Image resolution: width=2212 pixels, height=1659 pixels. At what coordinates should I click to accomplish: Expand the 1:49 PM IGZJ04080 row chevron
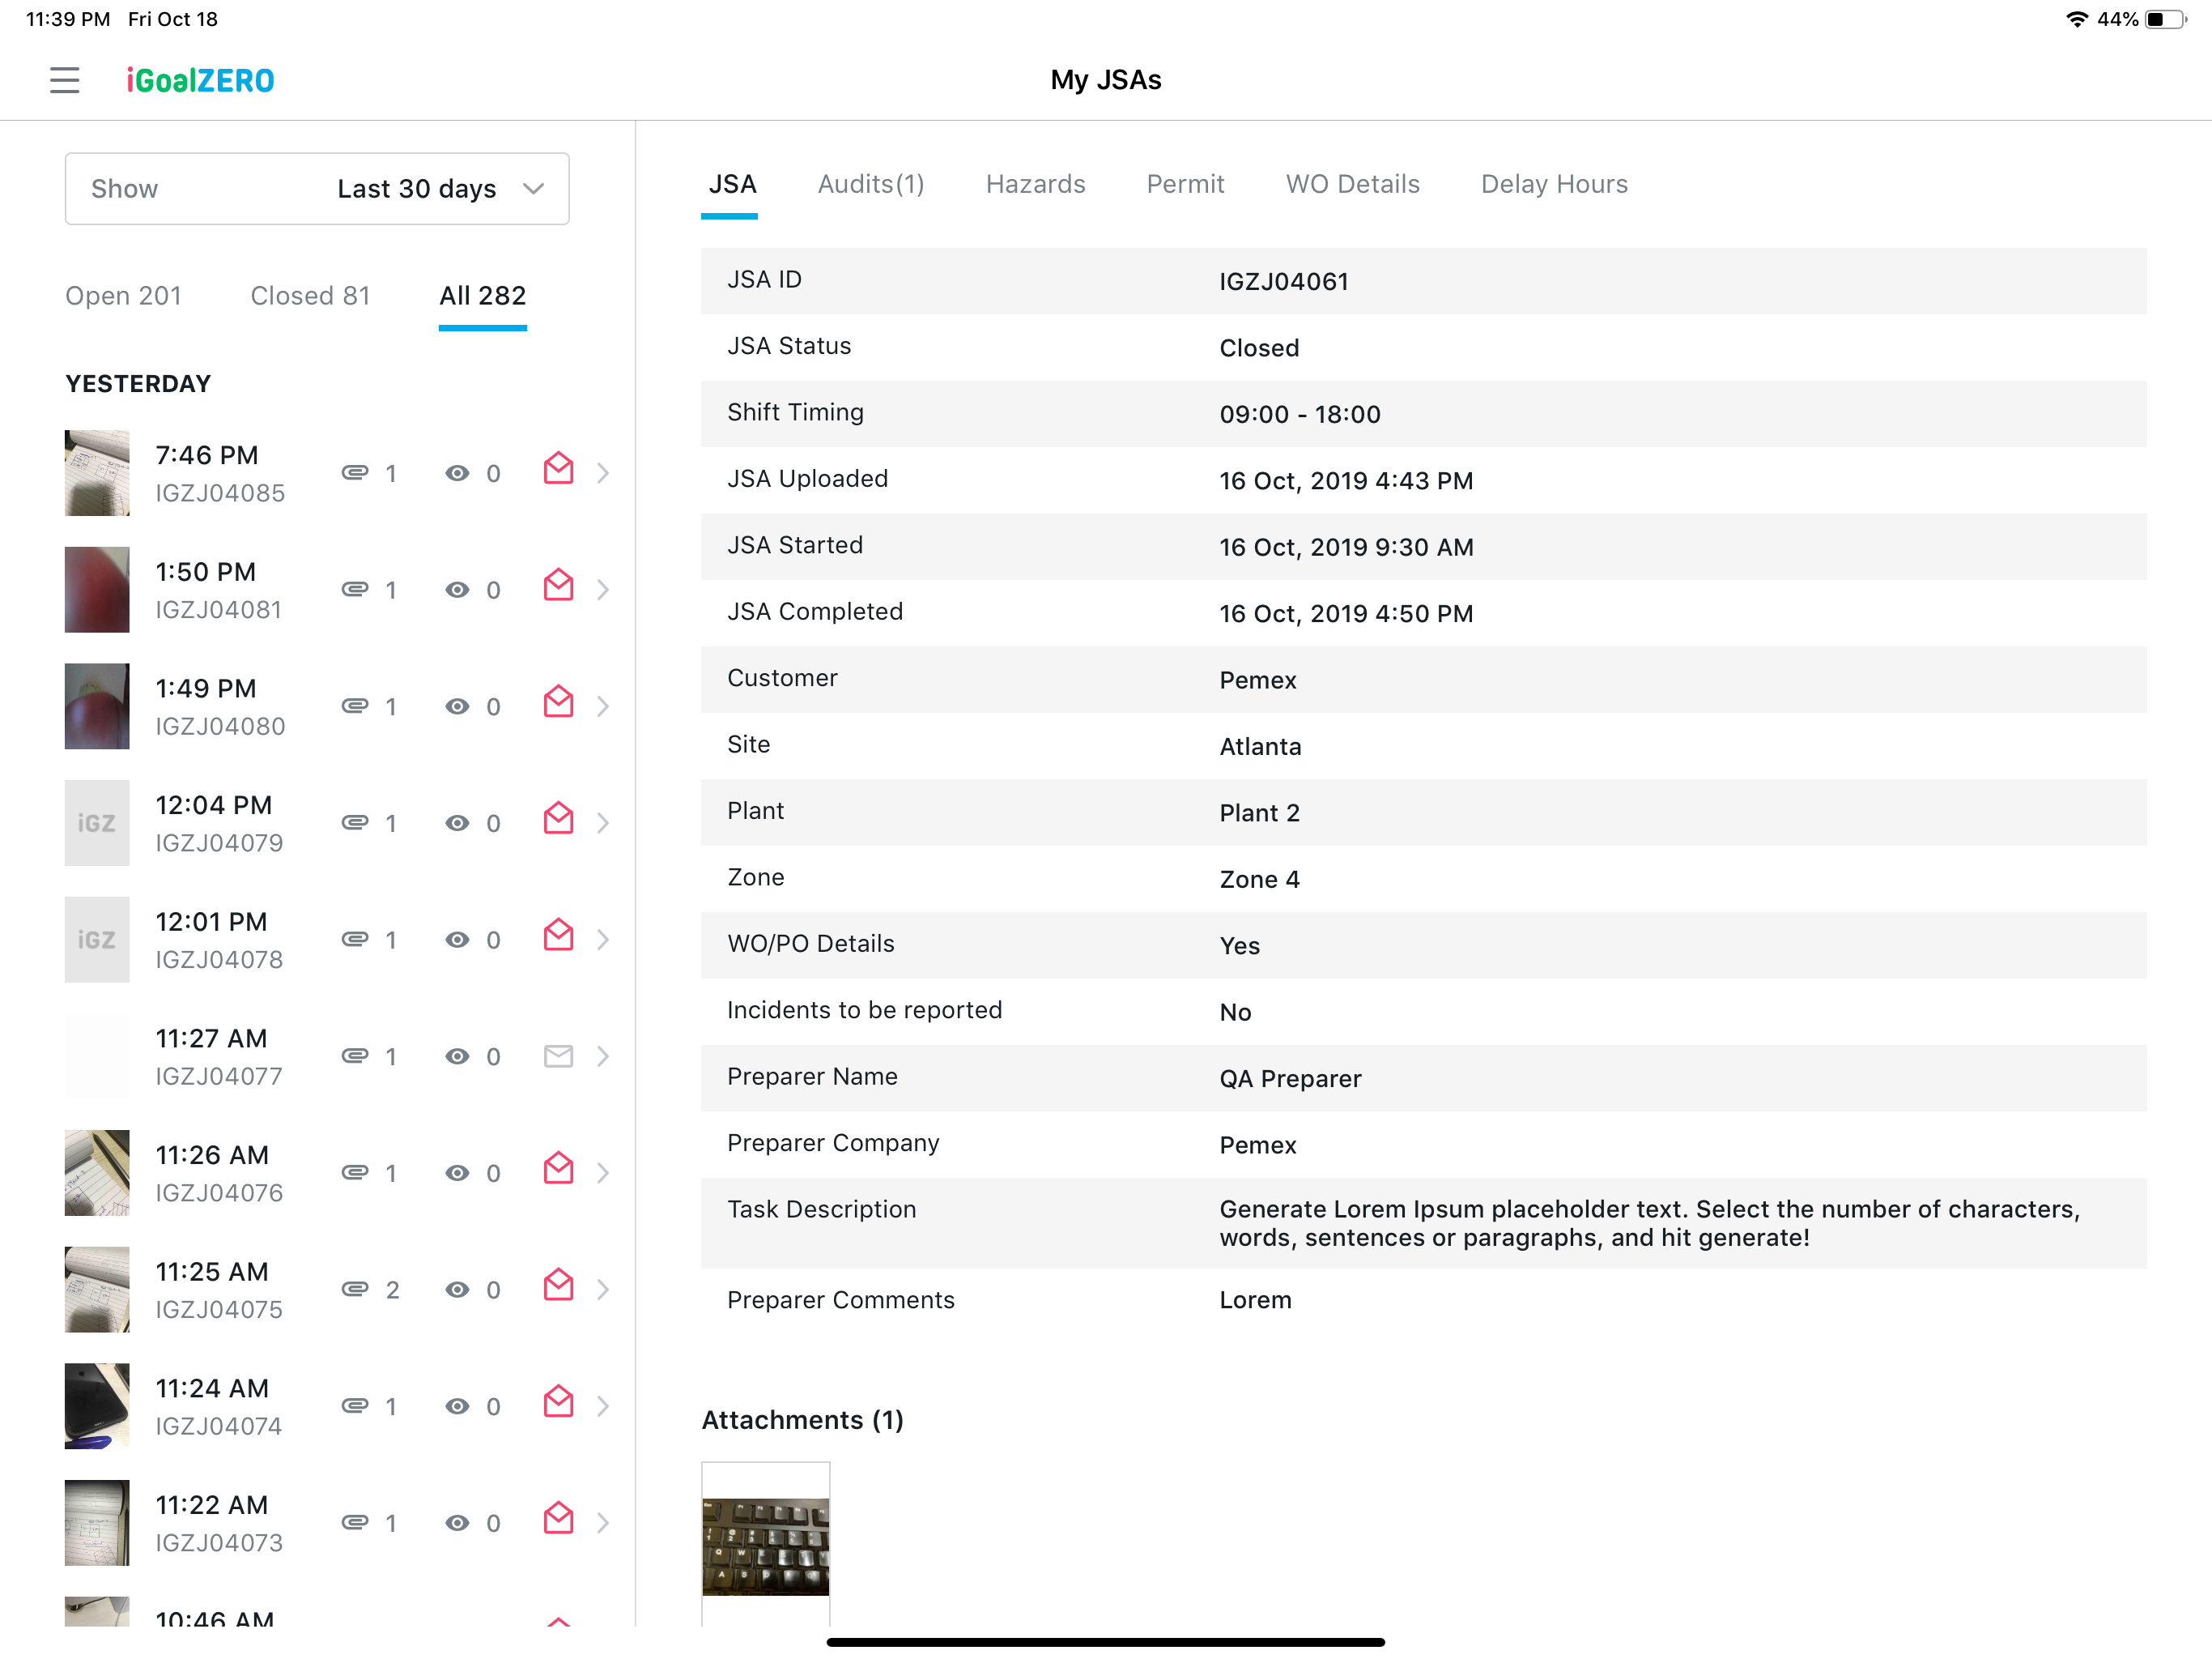tap(603, 706)
